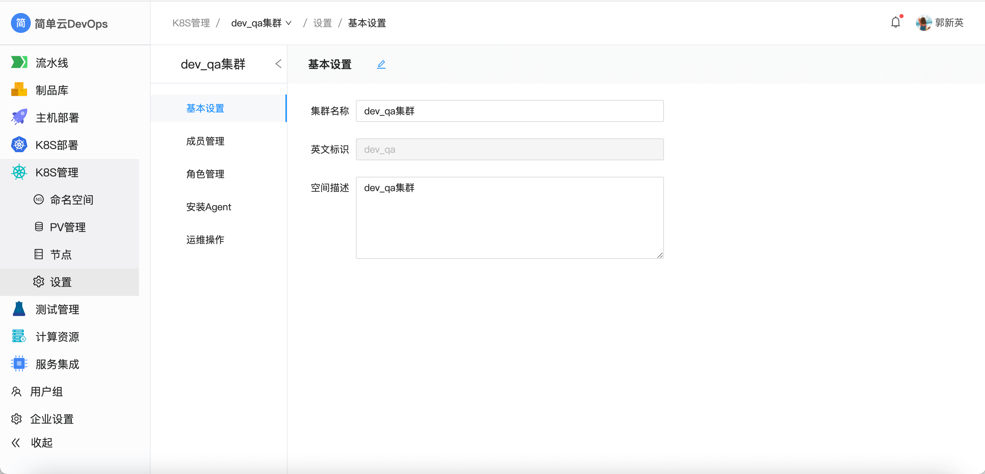This screenshot has height=474, width=985.
Task: Open the dev_qa集群 cluster dropdown in breadcrumb
Action: [x=261, y=23]
